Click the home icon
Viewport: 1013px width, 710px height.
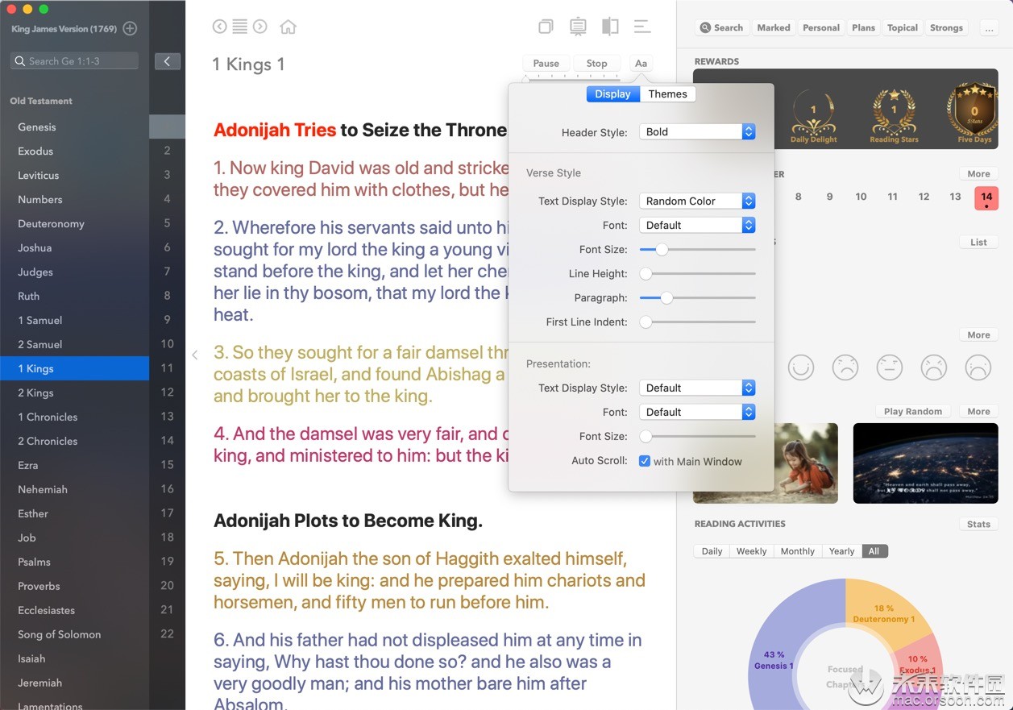tap(288, 27)
